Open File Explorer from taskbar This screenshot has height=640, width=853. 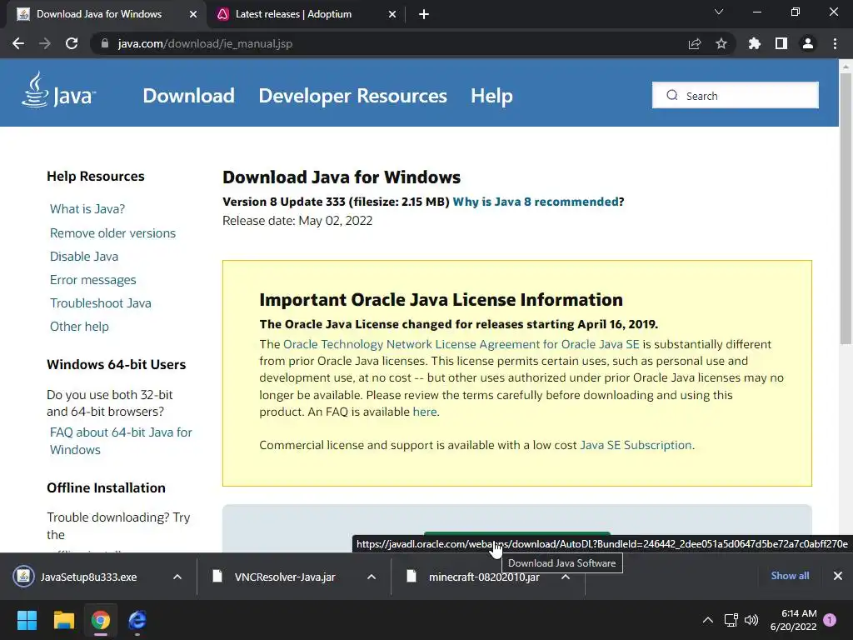pos(63,620)
